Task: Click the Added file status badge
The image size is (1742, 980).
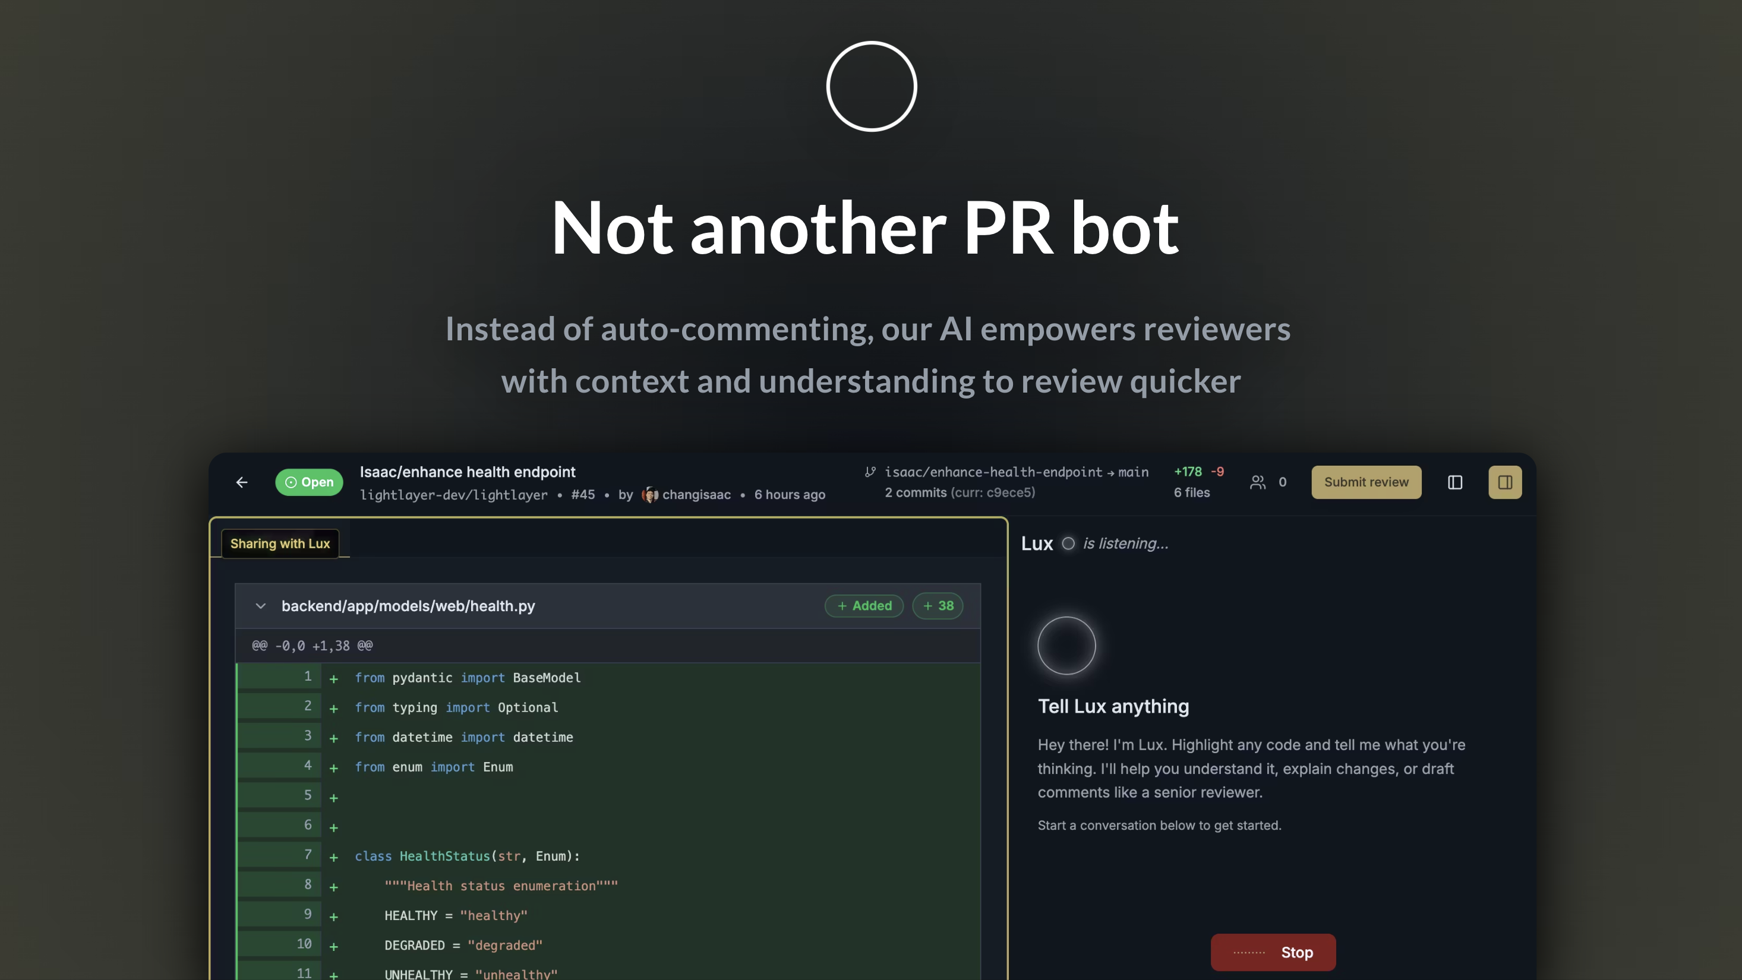Action: [863, 606]
